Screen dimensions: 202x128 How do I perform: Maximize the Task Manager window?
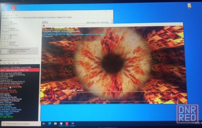pyautogui.click(x=106, y=11)
